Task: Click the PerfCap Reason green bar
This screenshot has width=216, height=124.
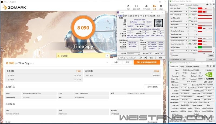Action: pyautogui.click(x=200, y=47)
